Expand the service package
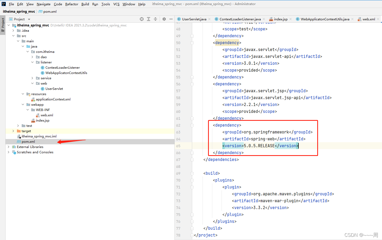Viewport: 382px width, 240px height. click(x=32, y=78)
